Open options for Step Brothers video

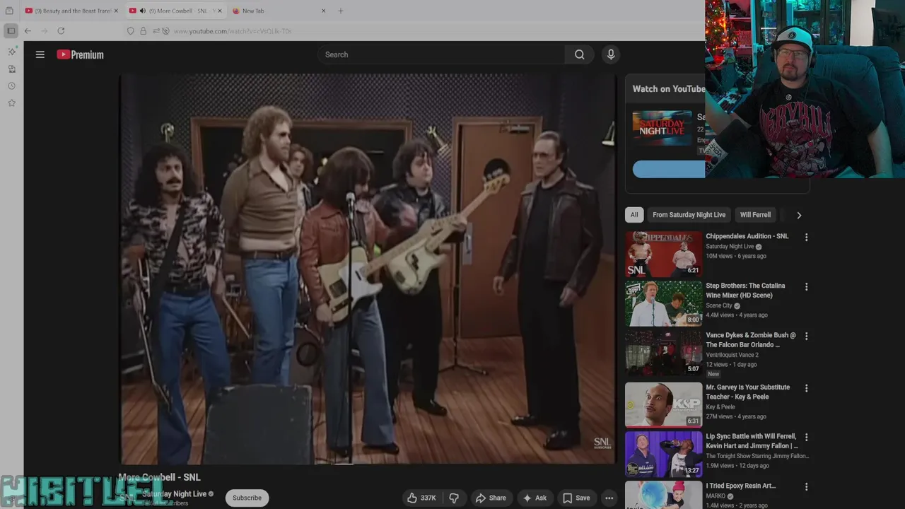click(806, 287)
